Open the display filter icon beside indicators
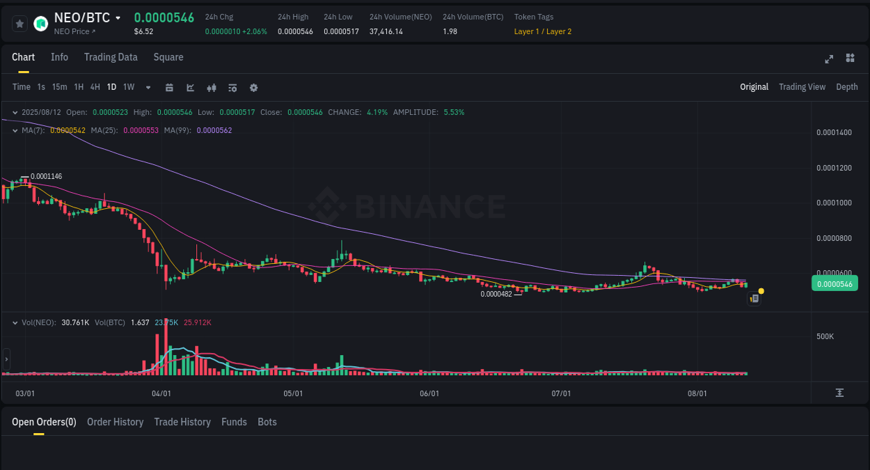The height and width of the screenshot is (470, 870). [232, 87]
